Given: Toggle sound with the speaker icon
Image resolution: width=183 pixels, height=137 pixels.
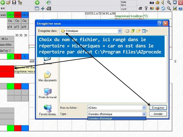Looking at the screenshot, I should (x=163, y=3).
